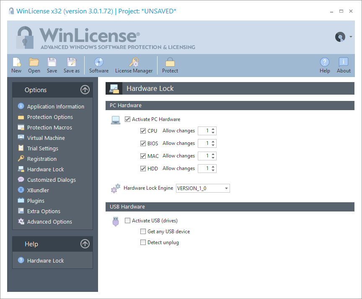Click the XBundler sidebar icon
Viewport: 362px width, 299px height.
pyautogui.click(x=21, y=190)
